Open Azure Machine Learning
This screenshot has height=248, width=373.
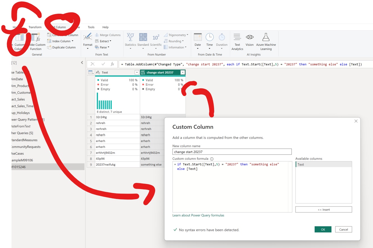[266, 42]
